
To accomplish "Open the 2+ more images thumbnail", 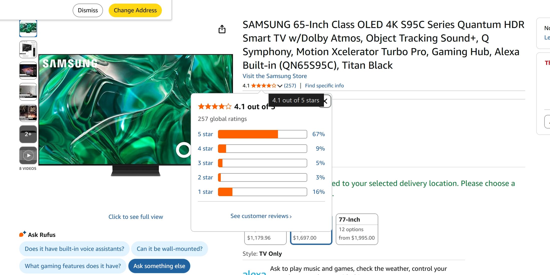I will pyautogui.click(x=28, y=134).
